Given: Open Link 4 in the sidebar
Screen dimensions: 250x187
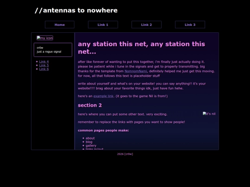Looking at the screenshot, I should (44, 61).
